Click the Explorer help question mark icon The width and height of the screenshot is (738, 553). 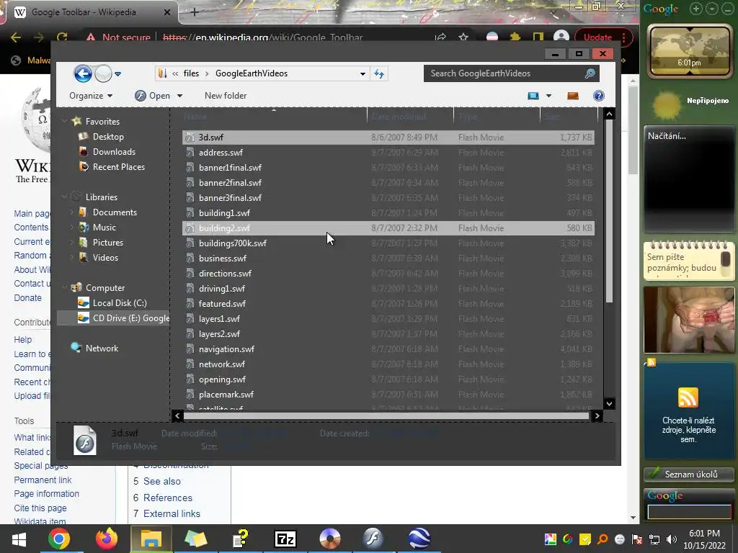[x=599, y=96]
